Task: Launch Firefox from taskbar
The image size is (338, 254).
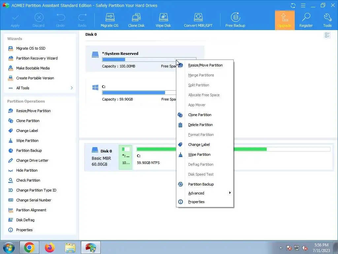Action: (x=50, y=247)
